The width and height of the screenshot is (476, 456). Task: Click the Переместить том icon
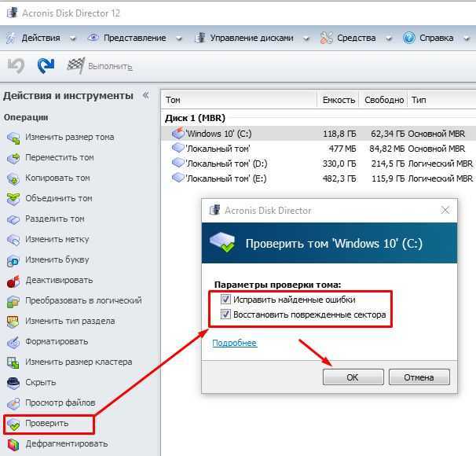pos(13,158)
